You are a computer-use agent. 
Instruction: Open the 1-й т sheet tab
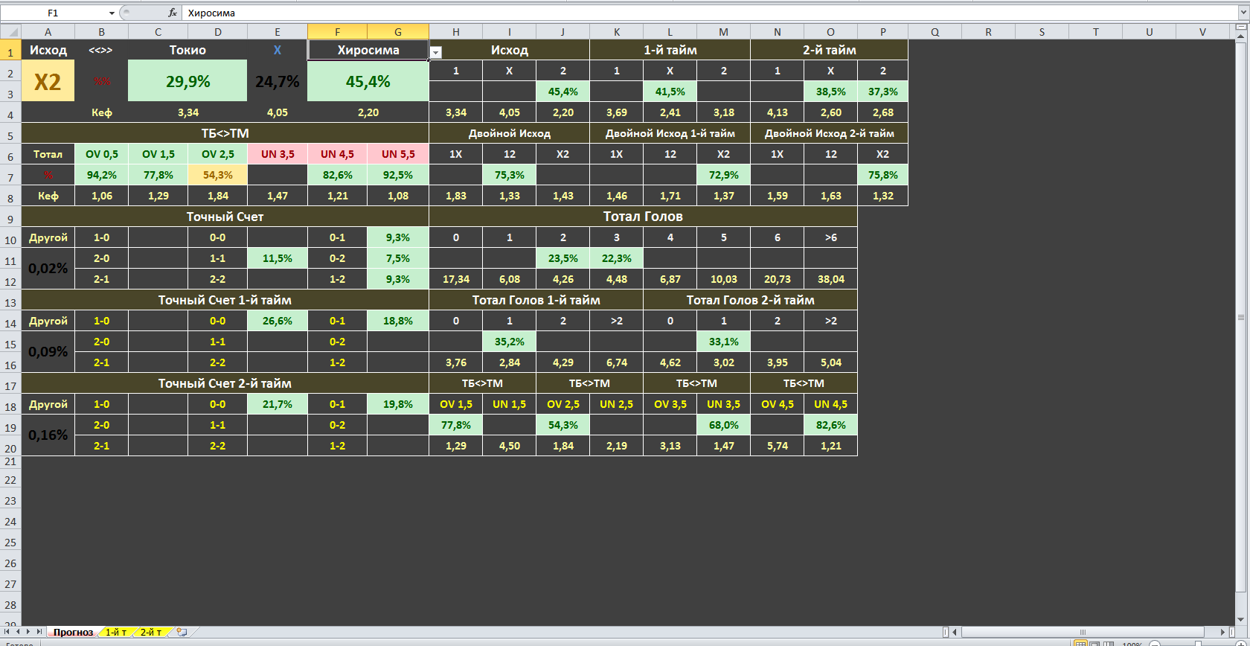(x=116, y=632)
